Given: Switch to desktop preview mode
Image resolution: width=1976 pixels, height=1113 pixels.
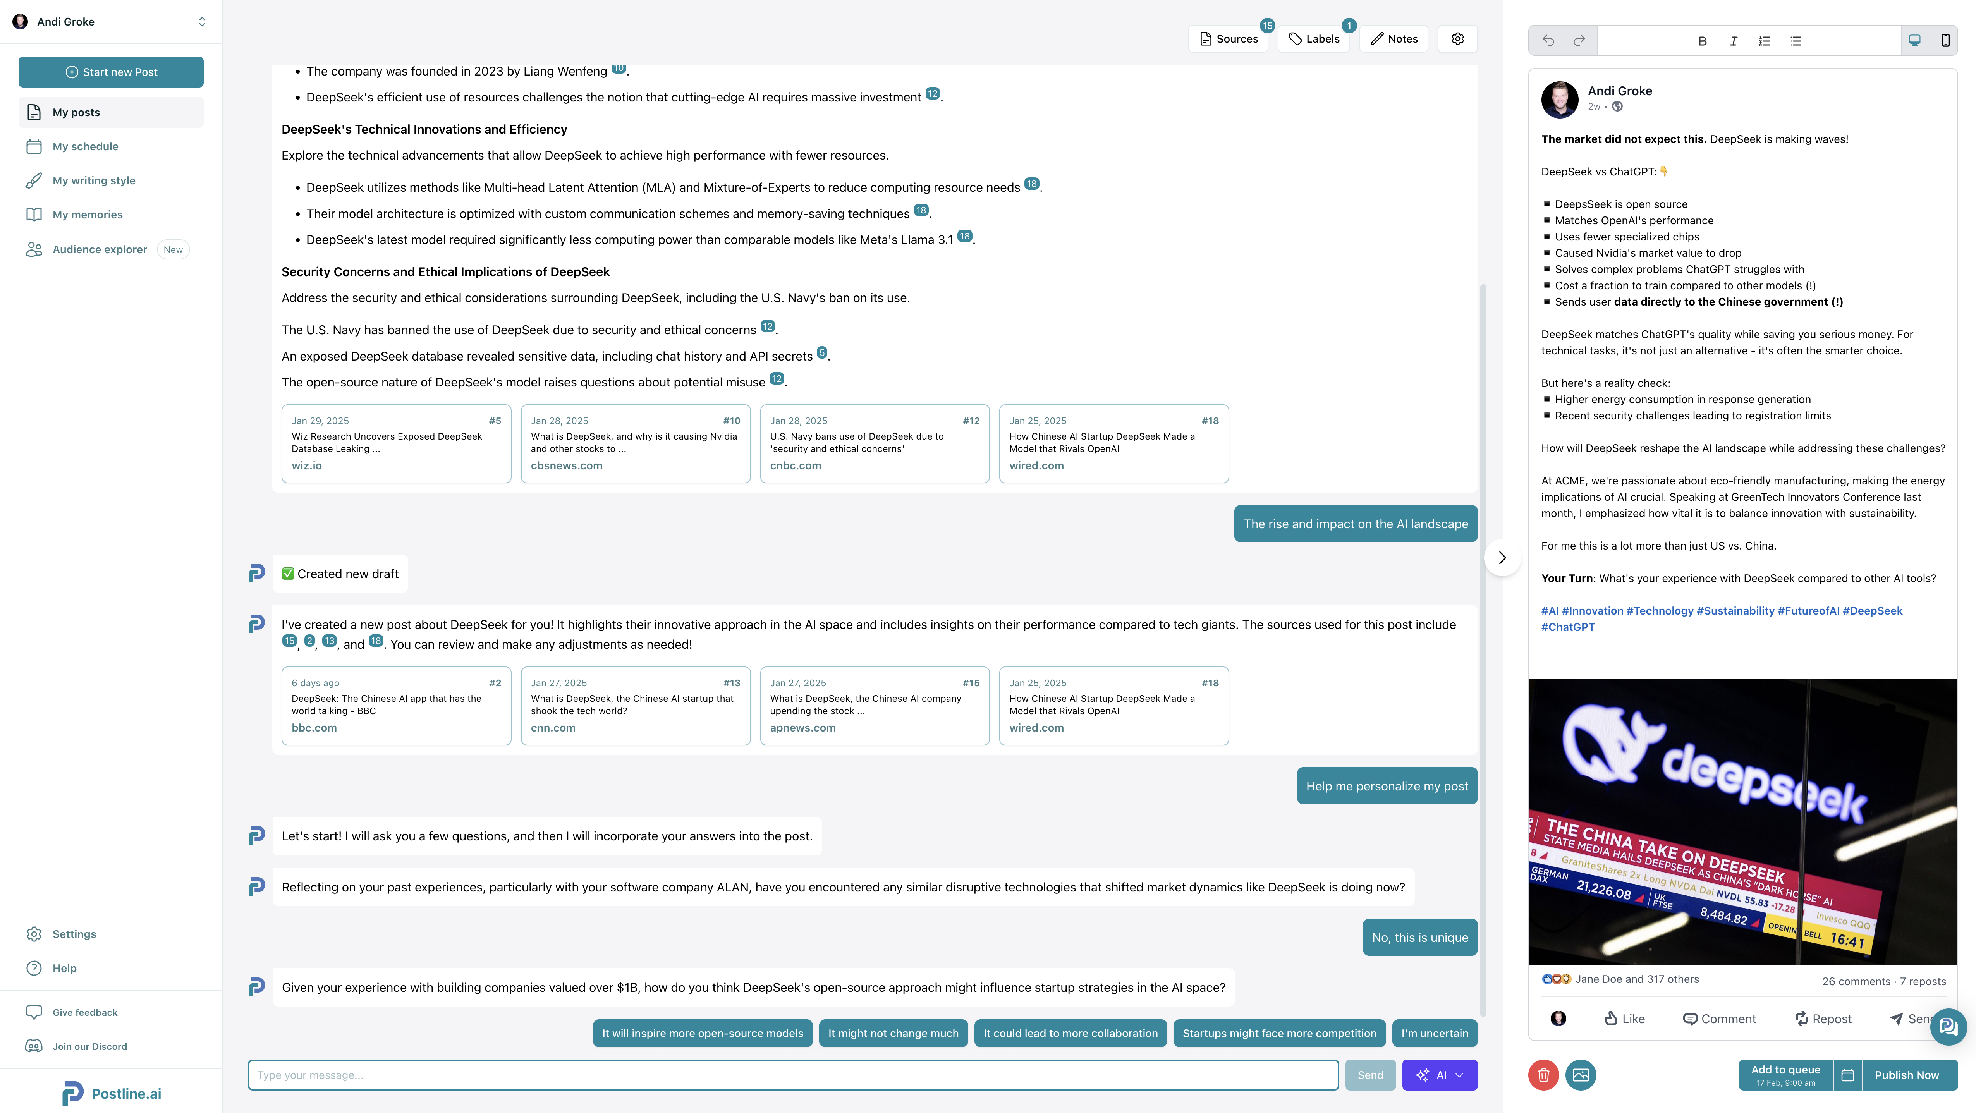Looking at the screenshot, I should pyautogui.click(x=1915, y=41).
